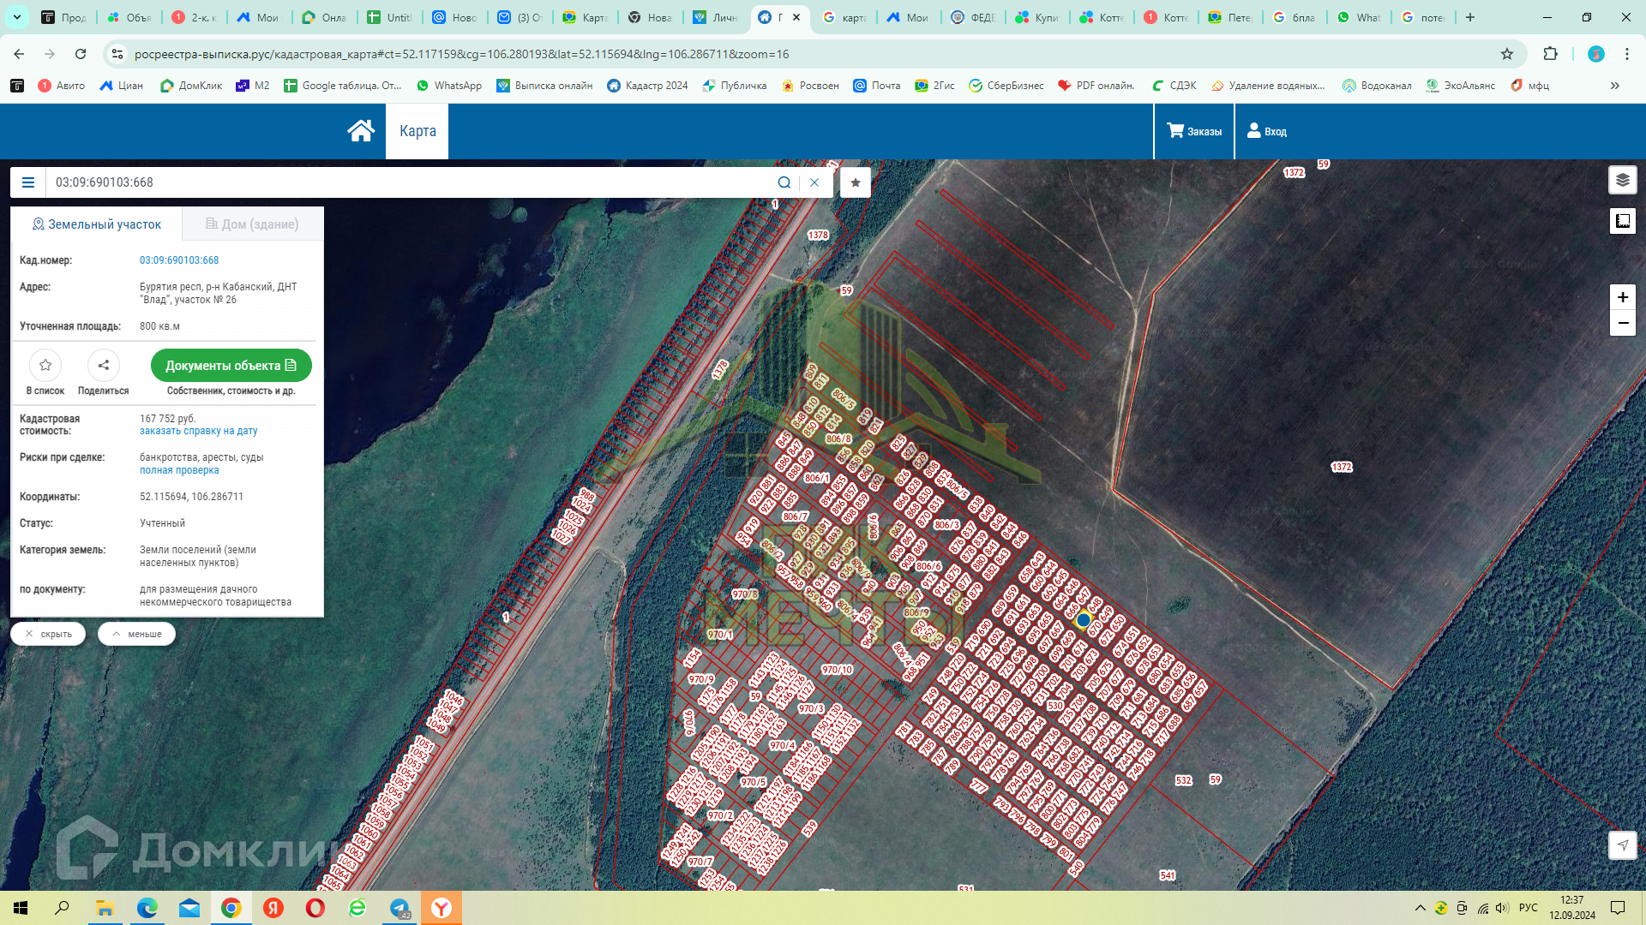Click the star favorites button by search
1646x925 pixels.
click(x=855, y=182)
